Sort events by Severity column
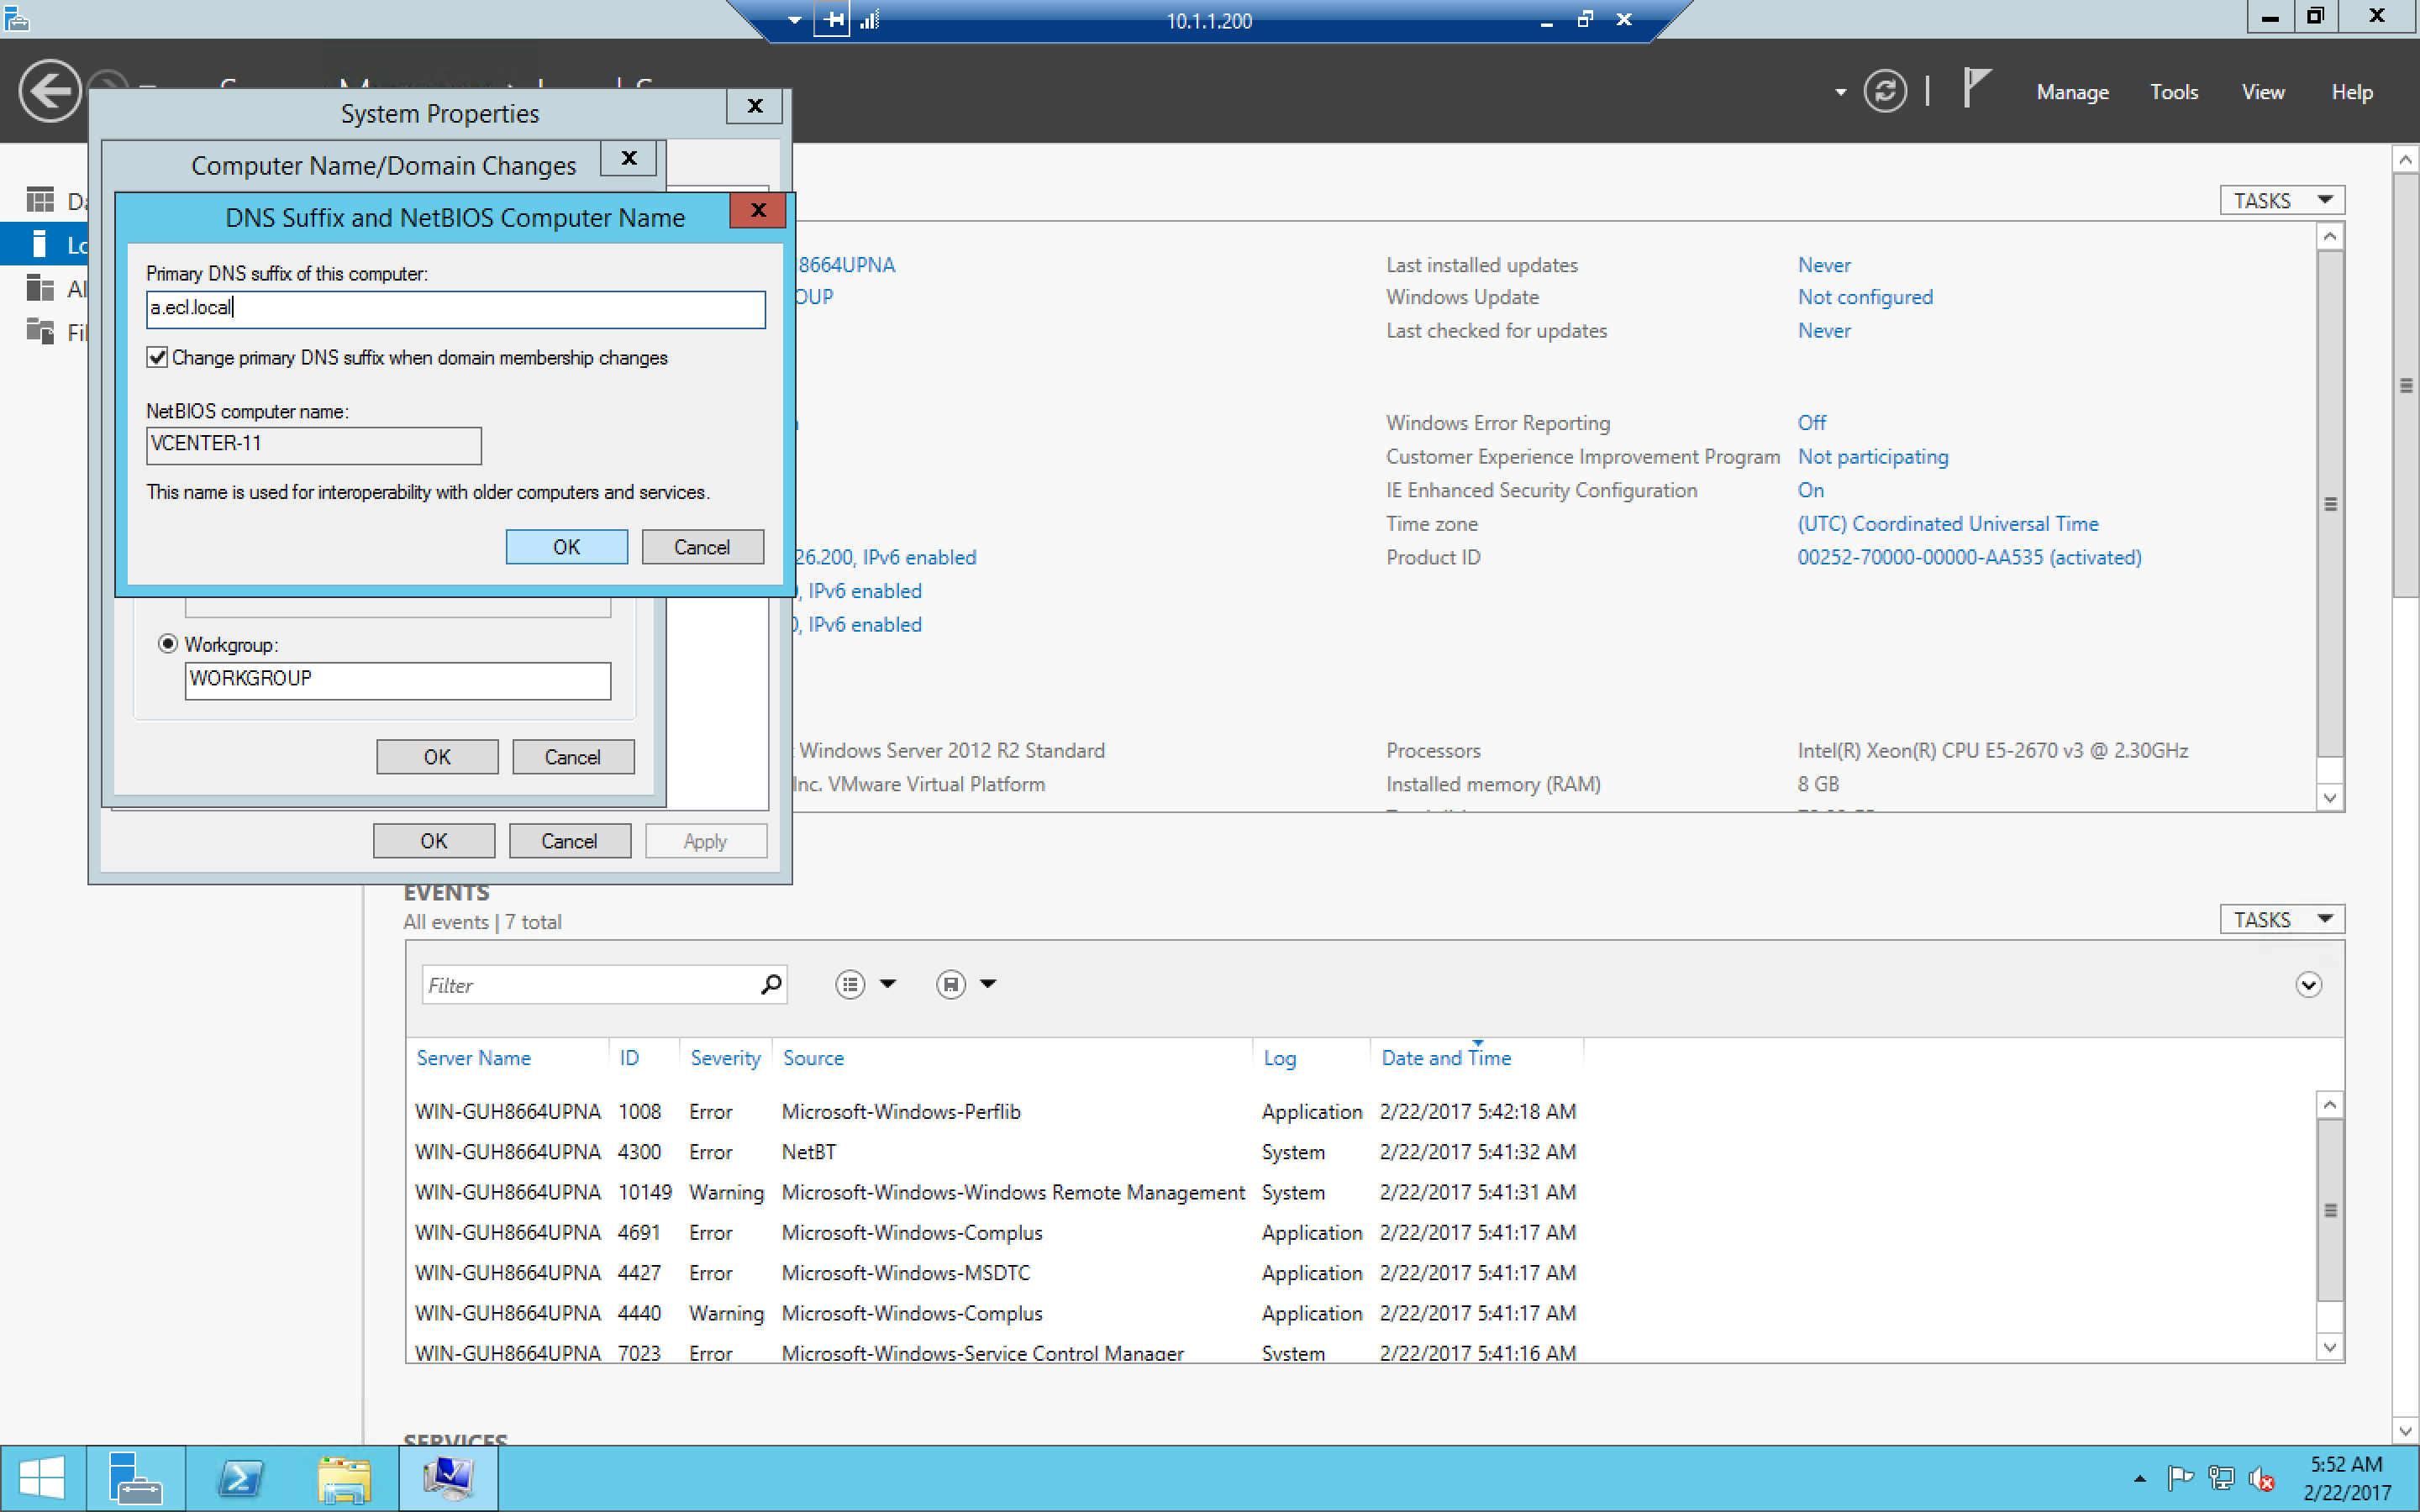Image resolution: width=2420 pixels, height=1512 pixels. [x=725, y=1058]
